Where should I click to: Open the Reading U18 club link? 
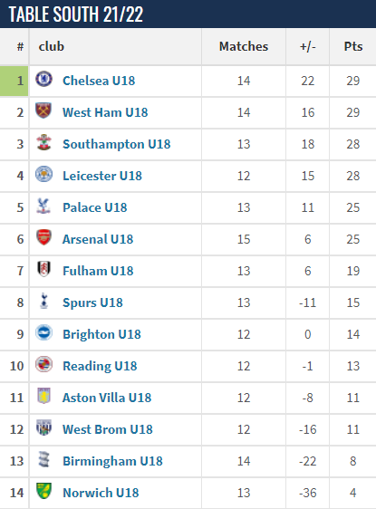pyautogui.click(x=100, y=366)
